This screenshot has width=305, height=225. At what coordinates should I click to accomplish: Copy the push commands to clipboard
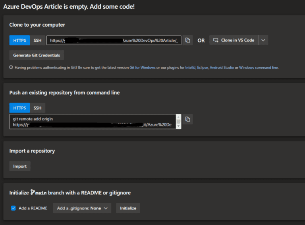coord(188,119)
